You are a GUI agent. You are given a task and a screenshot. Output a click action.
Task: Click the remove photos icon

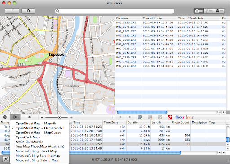150,117
